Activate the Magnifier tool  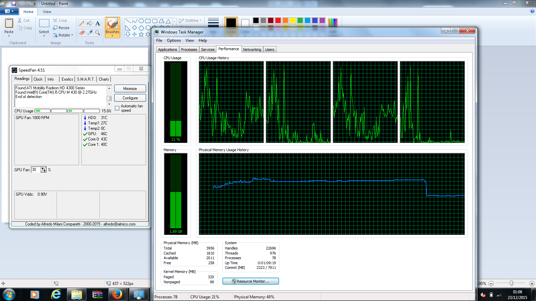97,32
